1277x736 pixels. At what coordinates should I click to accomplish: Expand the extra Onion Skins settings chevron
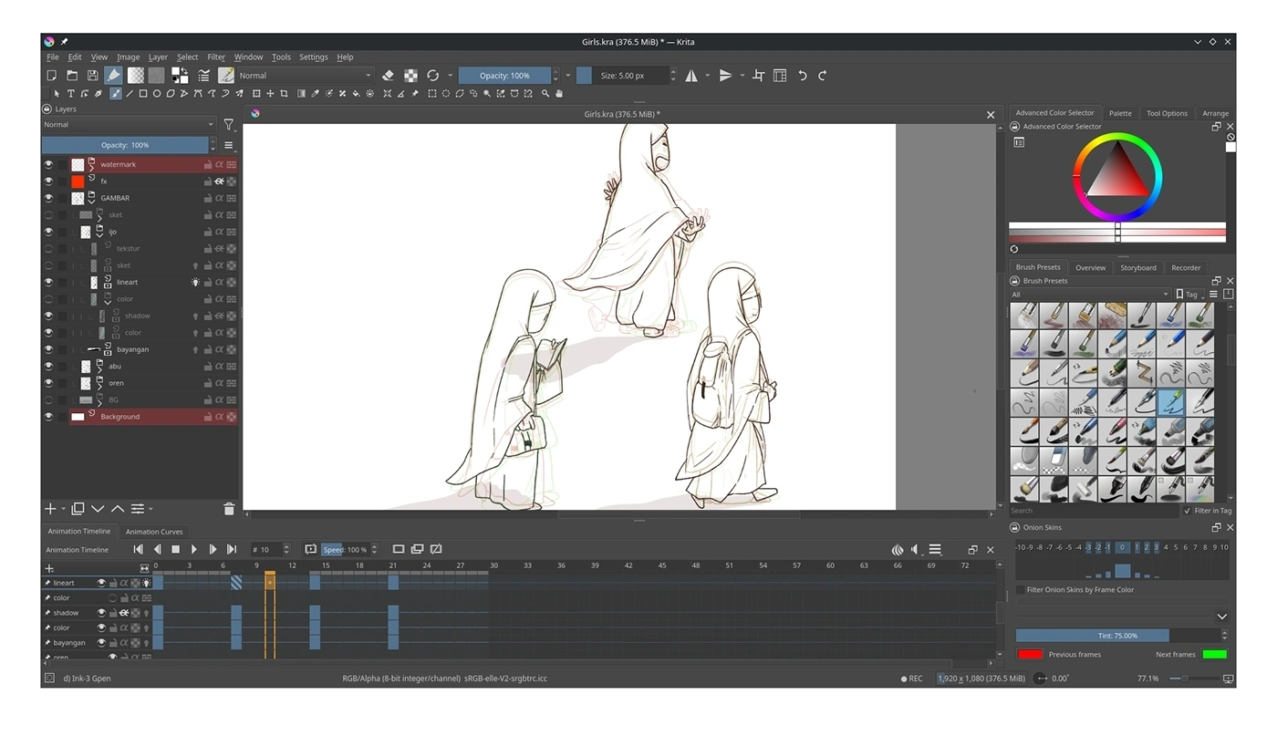click(x=1222, y=616)
